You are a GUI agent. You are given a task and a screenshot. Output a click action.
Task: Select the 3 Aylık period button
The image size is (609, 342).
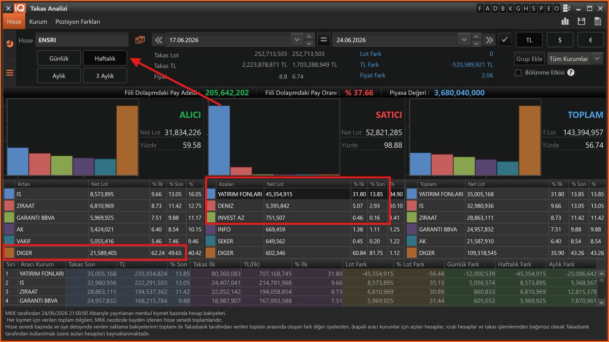click(105, 76)
